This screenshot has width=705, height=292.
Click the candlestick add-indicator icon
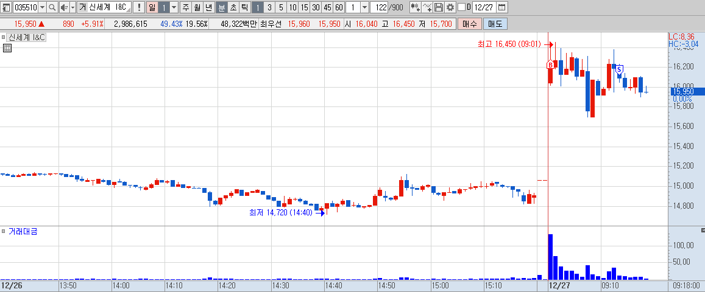tap(416, 7)
